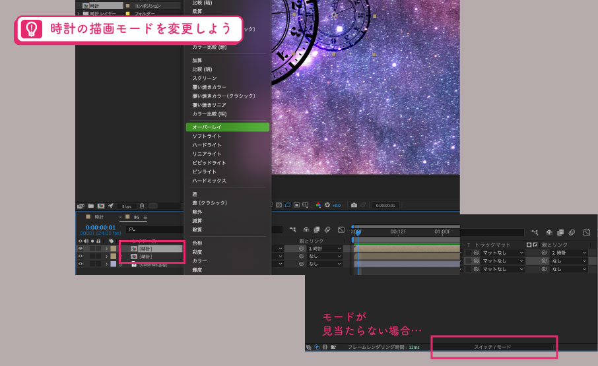Click the viewer timecode 0:00:00:01
This screenshot has width=598, height=366.
tap(385, 206)
